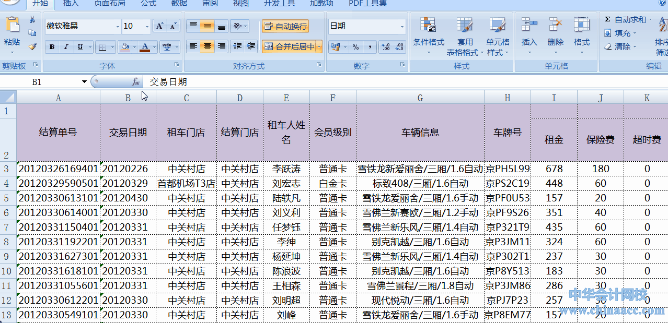Viewport: 668px width, 323px height.
Task: Open the 微软雅黑 font name dropdown
Action: (x=118, y=26)
